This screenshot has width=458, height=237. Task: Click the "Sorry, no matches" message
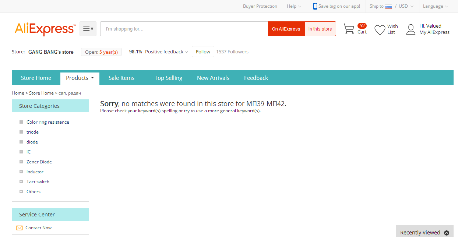tap(193, 104)
